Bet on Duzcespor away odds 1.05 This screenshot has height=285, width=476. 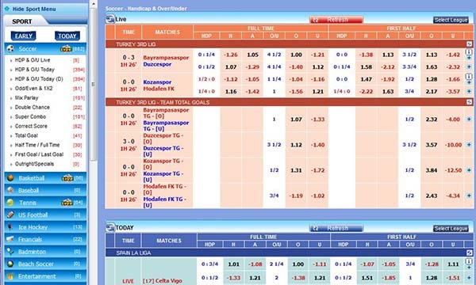pyautogui.click(x=252, y=55)
